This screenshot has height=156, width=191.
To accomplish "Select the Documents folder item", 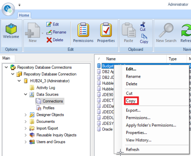I will (x=46, y=122).
